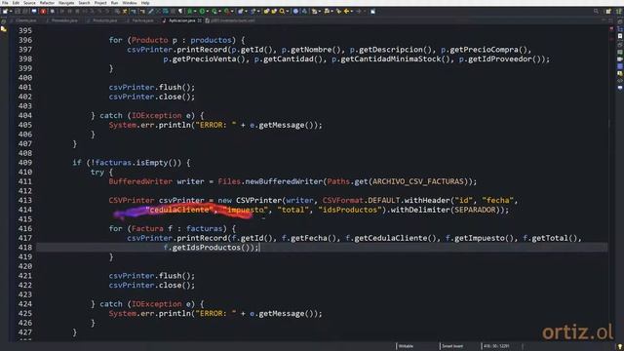Image resolution: width=624 pixels, height=351 pixels.
Task: Open the Refactor menu
Action: click(x=47, y=3)
